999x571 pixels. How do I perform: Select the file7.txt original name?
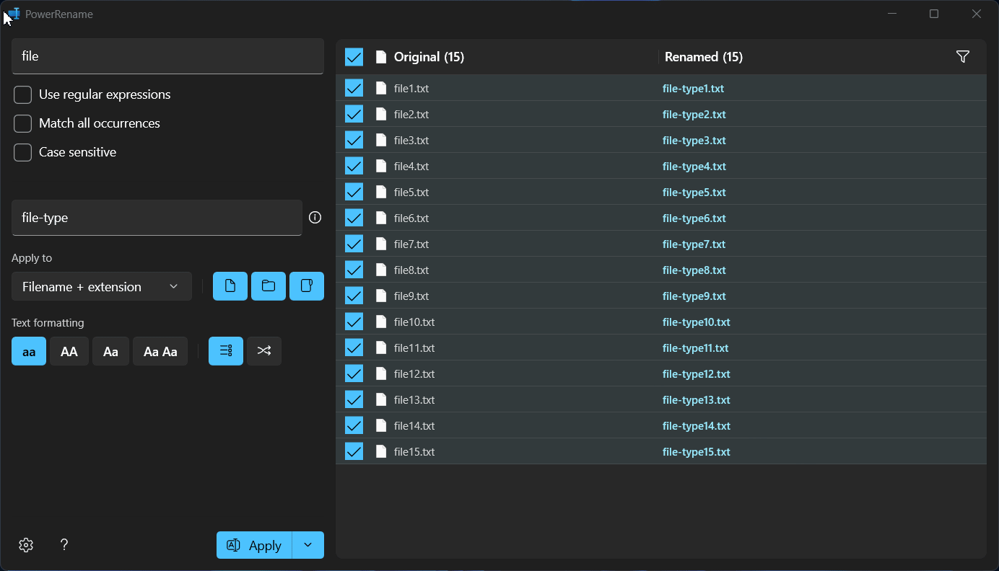tap(411, 244)
